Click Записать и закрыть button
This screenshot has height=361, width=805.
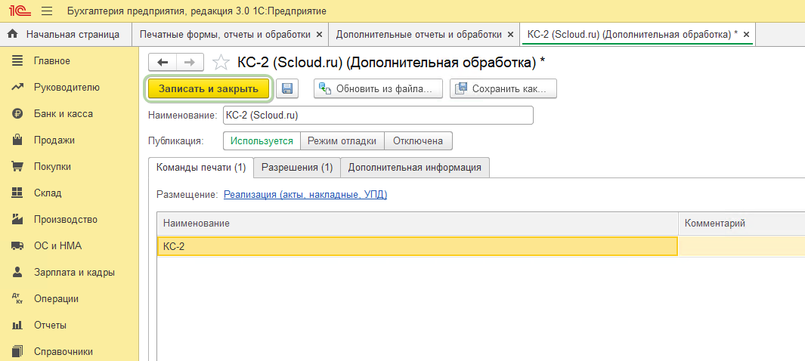209,88
